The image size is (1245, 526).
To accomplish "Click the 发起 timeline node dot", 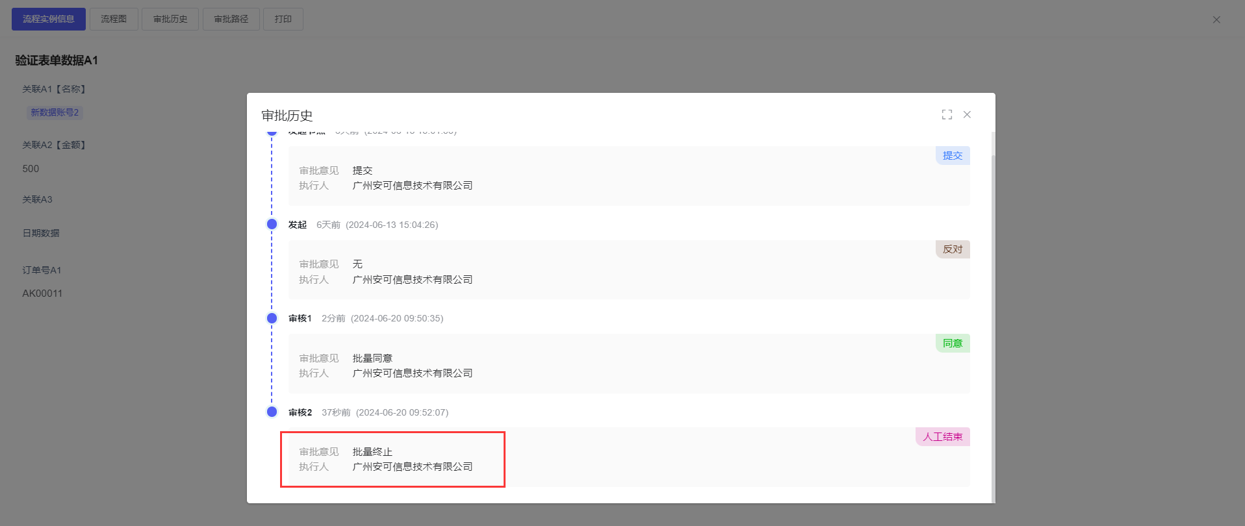I will 272,224.
